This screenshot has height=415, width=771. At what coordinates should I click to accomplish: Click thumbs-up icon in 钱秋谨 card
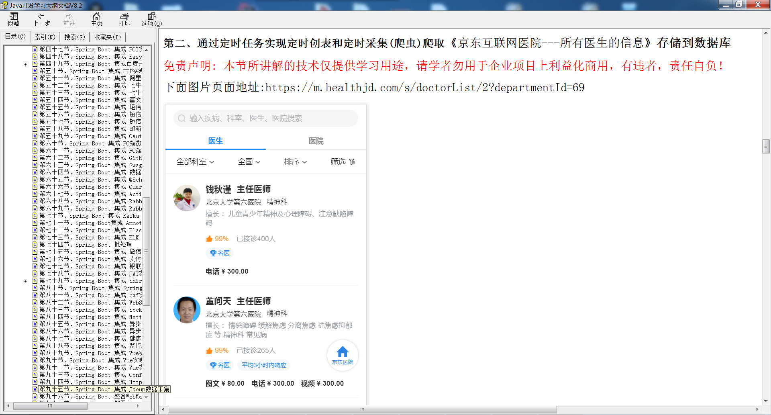click(x=209, y=239)
